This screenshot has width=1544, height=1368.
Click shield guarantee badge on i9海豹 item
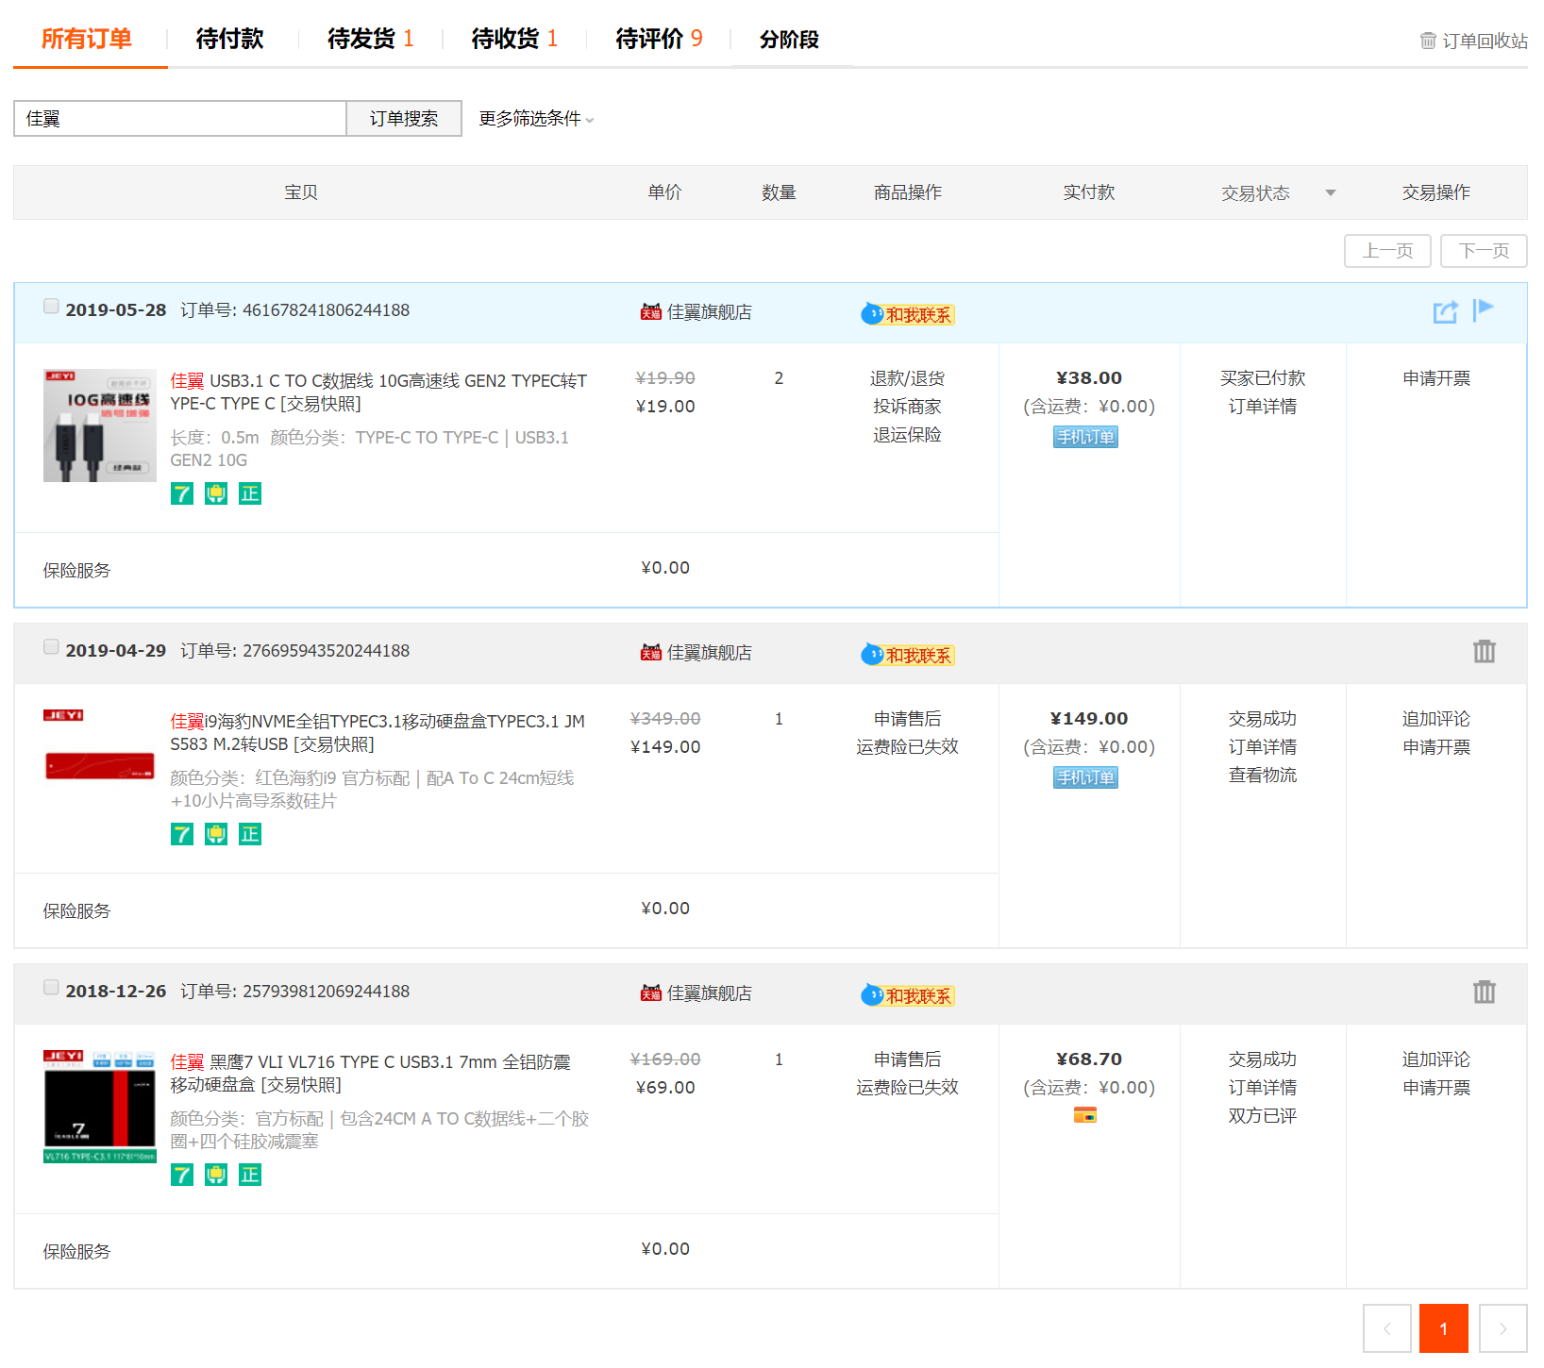coord(216,834)
